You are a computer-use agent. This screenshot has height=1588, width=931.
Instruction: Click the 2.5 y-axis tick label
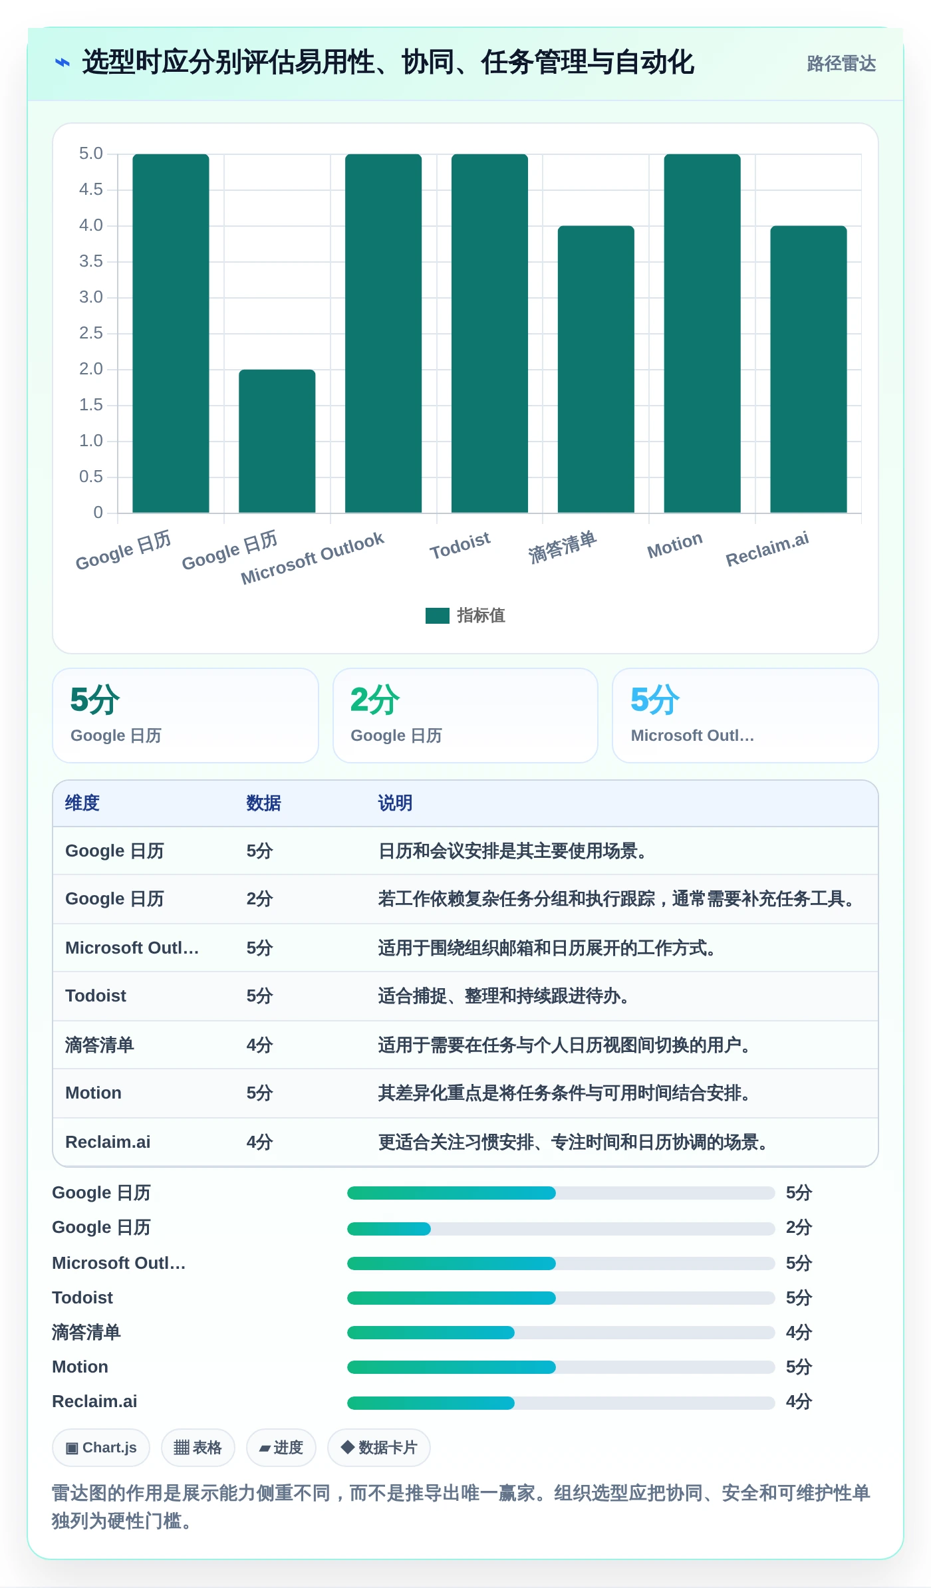[90, 333]
